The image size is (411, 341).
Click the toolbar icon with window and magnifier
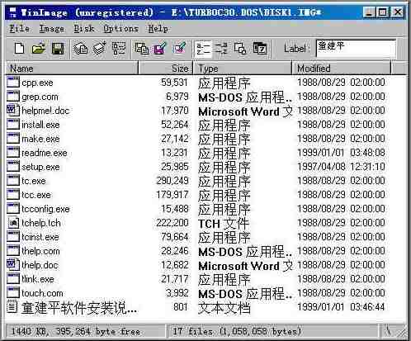tap(240, 49)
